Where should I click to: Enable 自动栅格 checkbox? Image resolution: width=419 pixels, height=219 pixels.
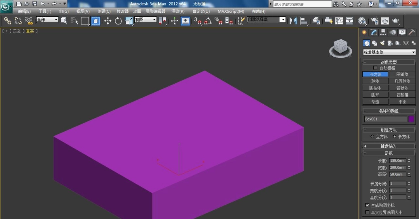coord(375,68)
